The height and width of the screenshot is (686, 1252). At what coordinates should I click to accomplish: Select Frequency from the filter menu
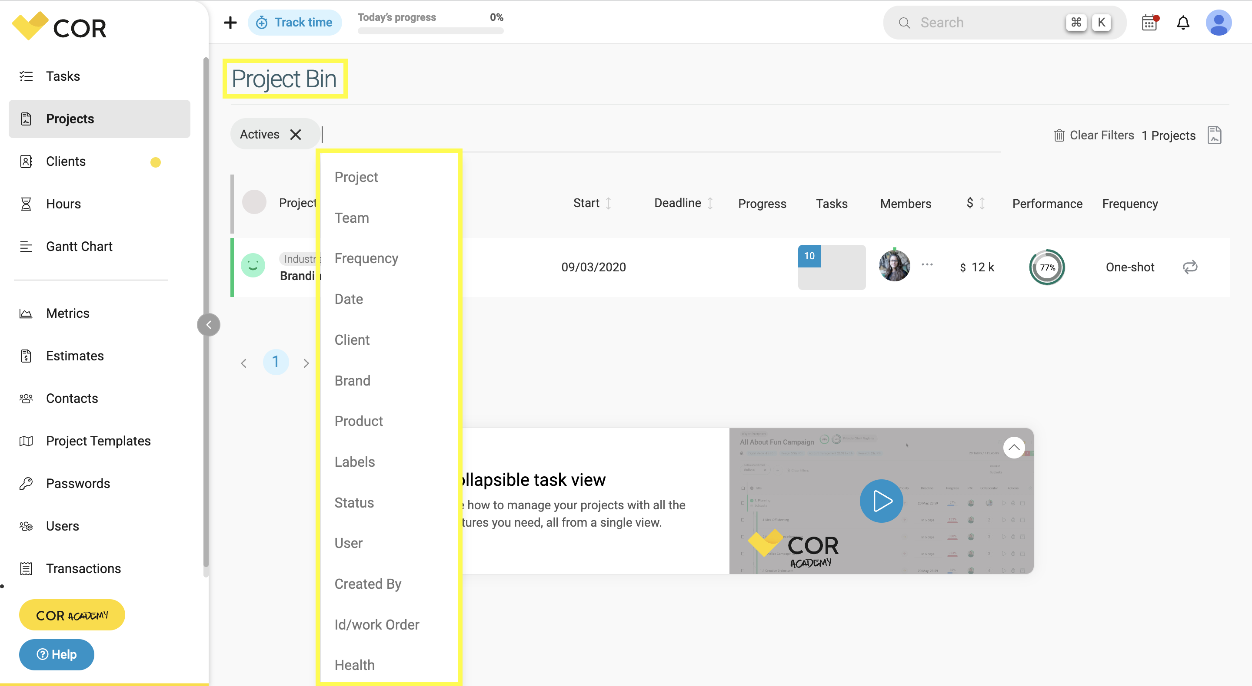point(366,258)
